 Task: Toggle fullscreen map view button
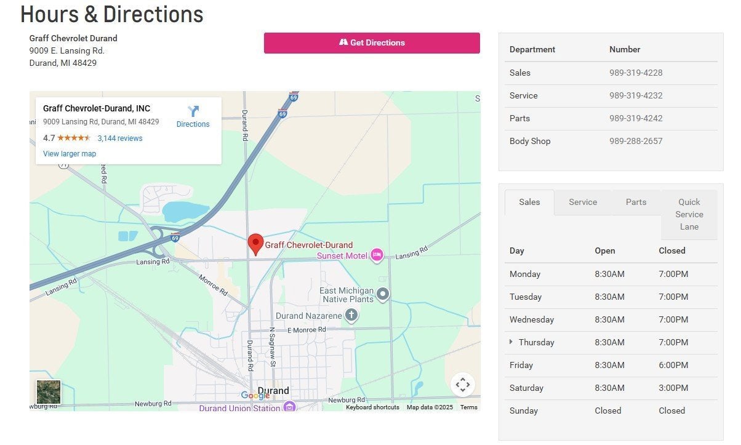462,385
